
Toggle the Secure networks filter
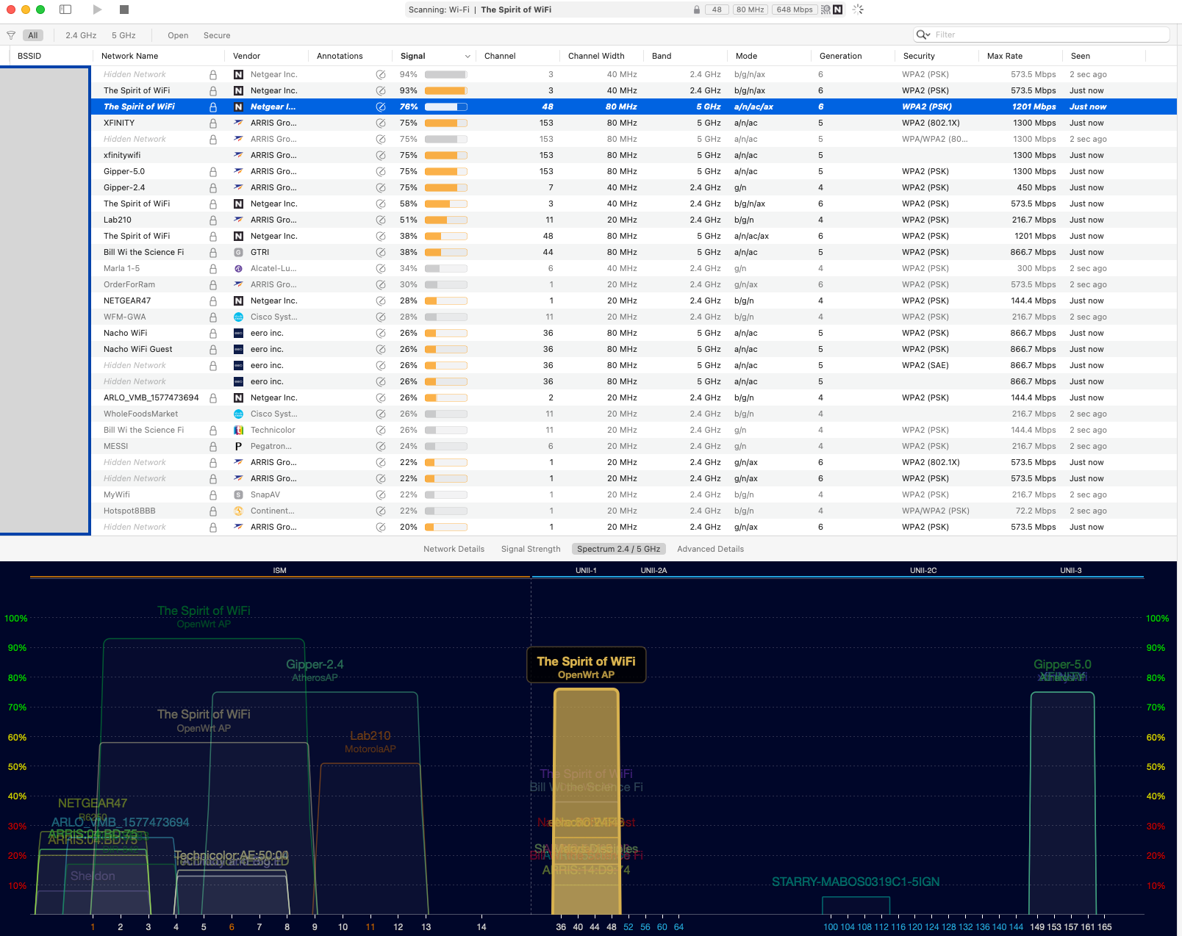(217, 35)
